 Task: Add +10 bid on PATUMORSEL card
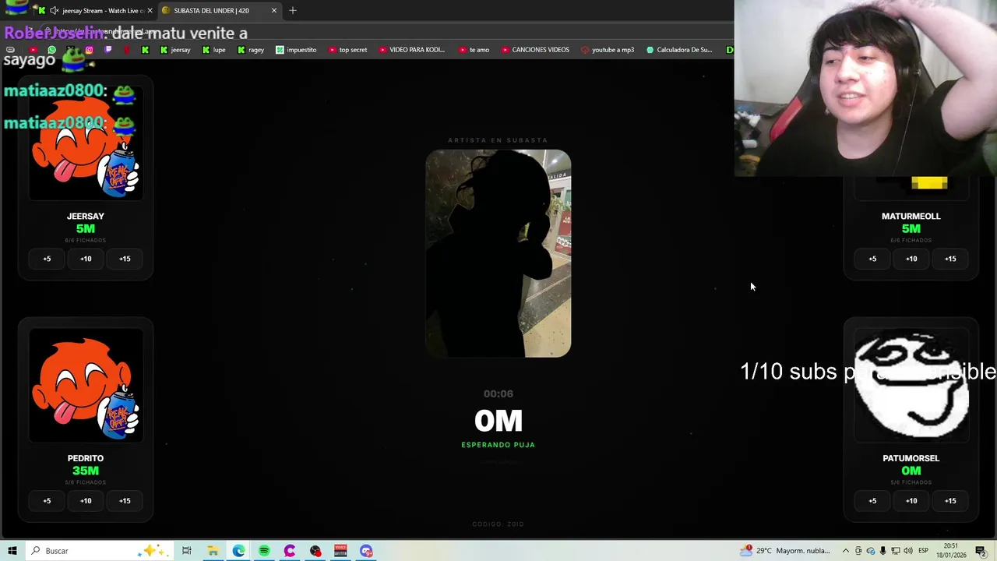pos(911,501)
